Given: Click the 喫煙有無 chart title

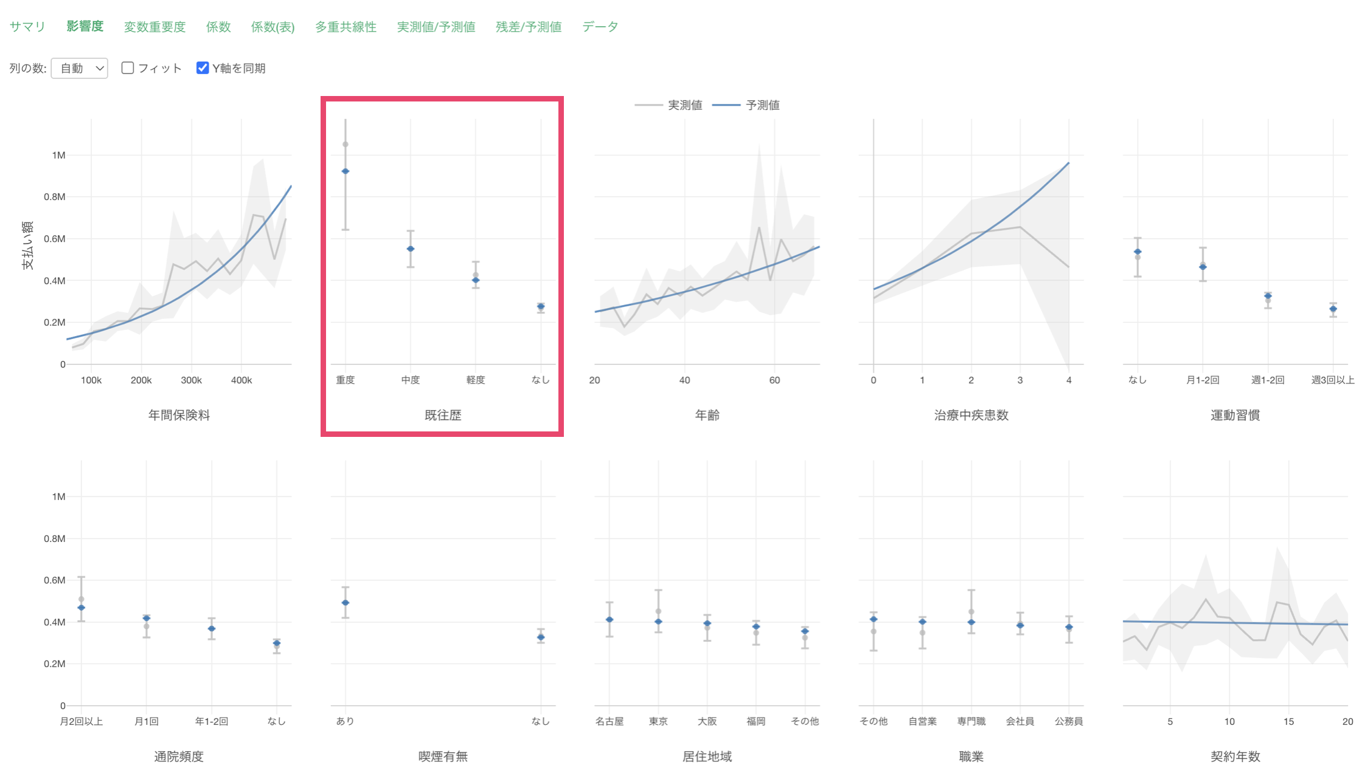Looking at the screenshot, I should coord(443,757).
